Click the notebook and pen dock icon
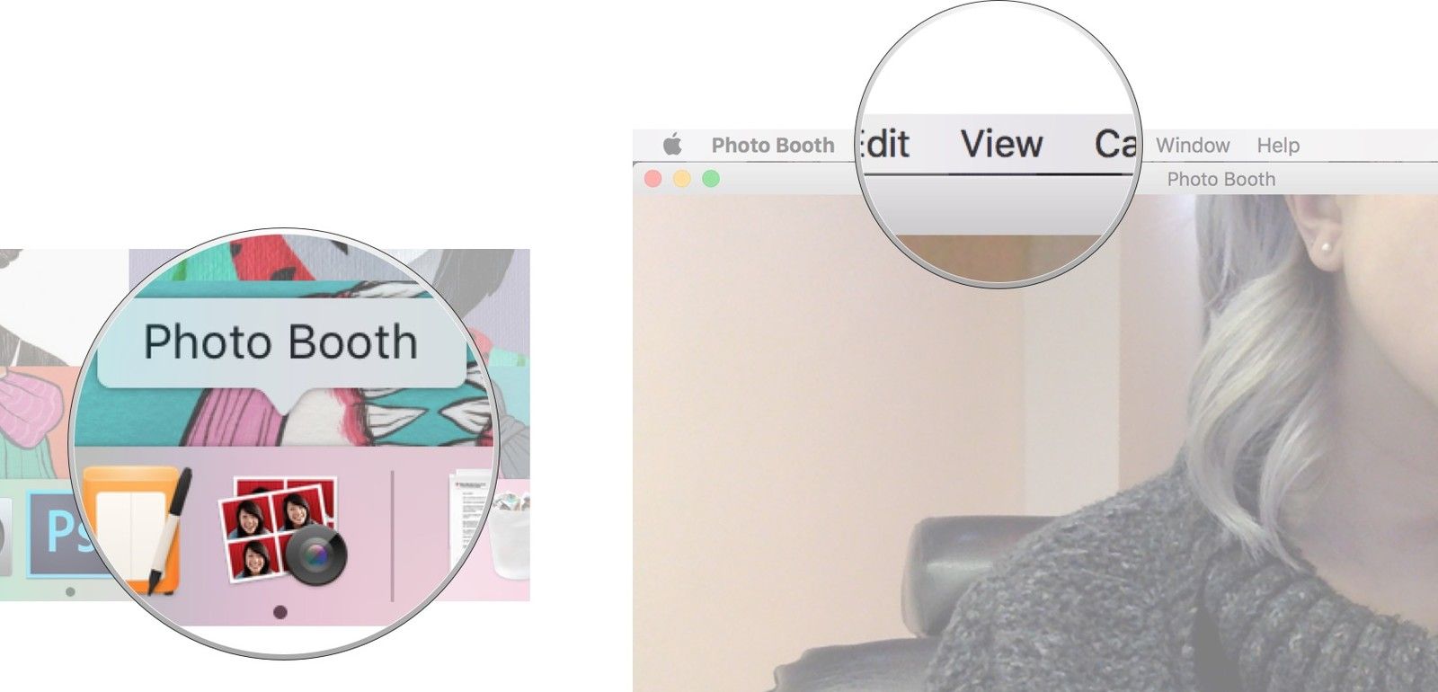The height and width of the screenshot is (692, 1438). click(138, 528)
